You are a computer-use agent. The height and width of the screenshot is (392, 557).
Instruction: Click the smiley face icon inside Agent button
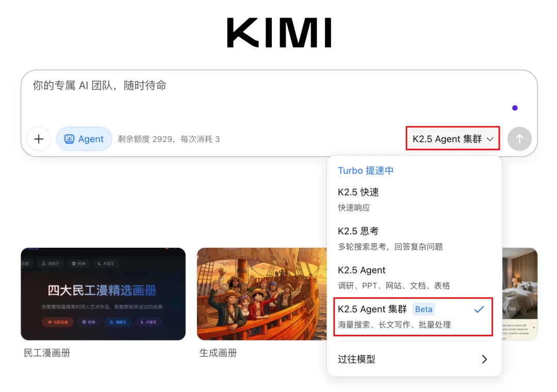[70, 139]
